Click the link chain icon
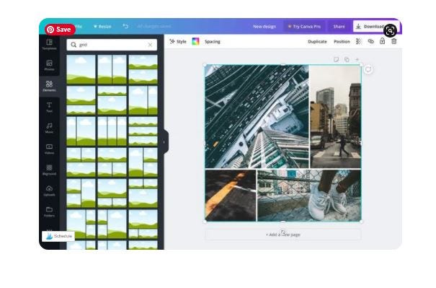The width and height of the screenshot is (436, 288). (370, 41)
